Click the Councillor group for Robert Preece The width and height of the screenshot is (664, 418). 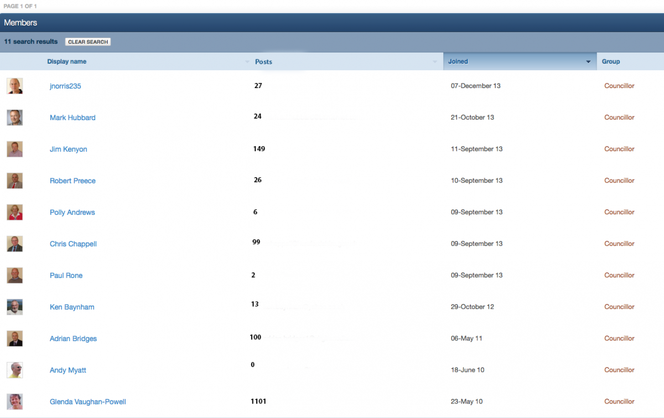click(x=619, y=180)
